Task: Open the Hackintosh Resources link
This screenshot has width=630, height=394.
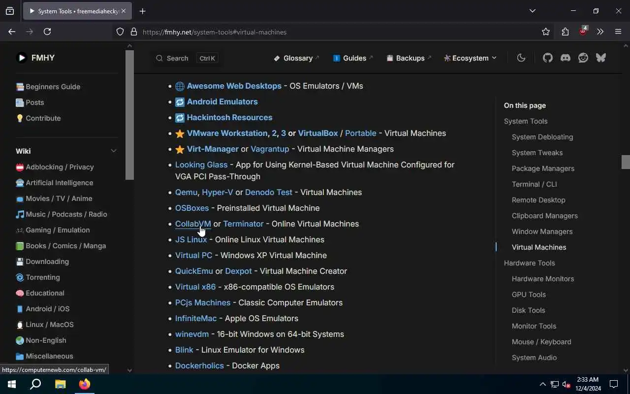Action: pyautogui.click(x=229, y=117)
